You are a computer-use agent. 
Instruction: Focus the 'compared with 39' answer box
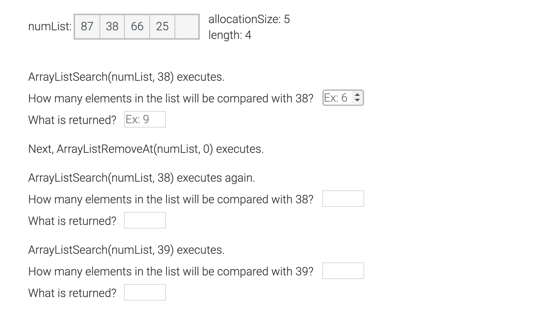pos(343,271)
